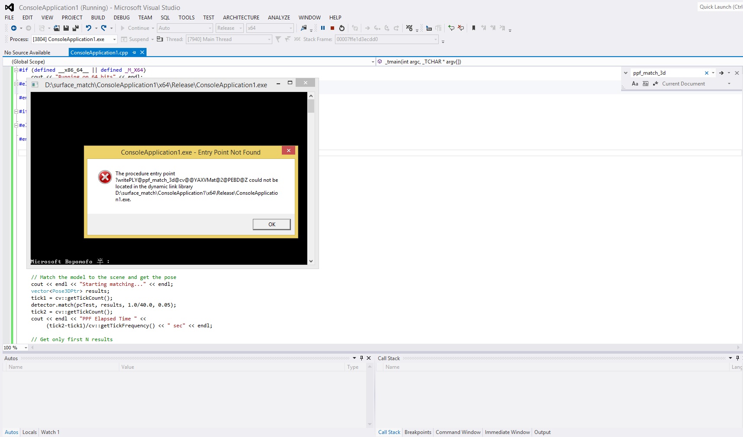Toggle Match whole word in find box
This screenshot has height=437, width=743.
pyautogui.click(x=645, y=84)
